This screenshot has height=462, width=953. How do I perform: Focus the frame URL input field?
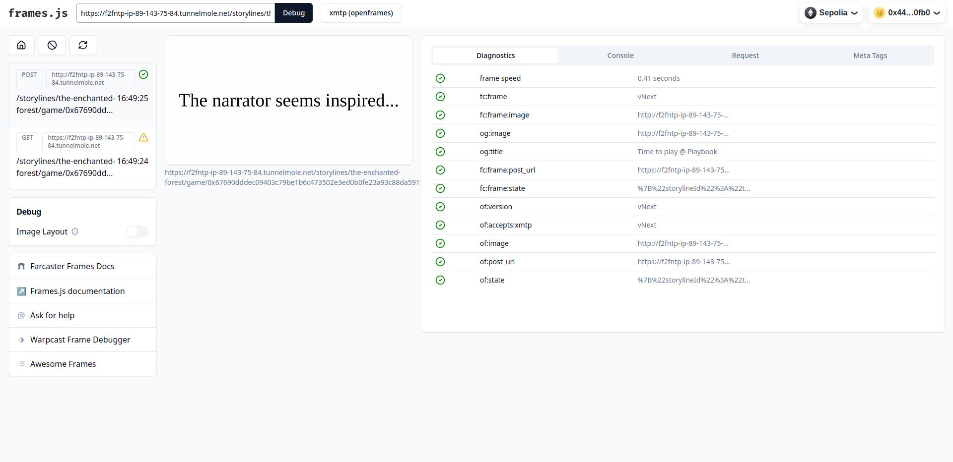pyautogui.click(x=176, y=13)
